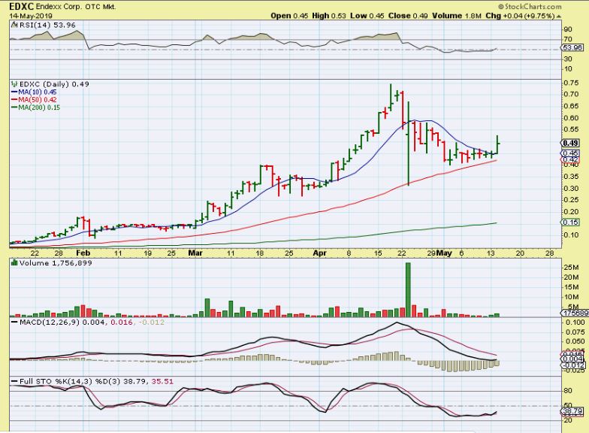Click the Volume 1,756,899 panel label
Screen dimensions: 589x433
[56, 263]
